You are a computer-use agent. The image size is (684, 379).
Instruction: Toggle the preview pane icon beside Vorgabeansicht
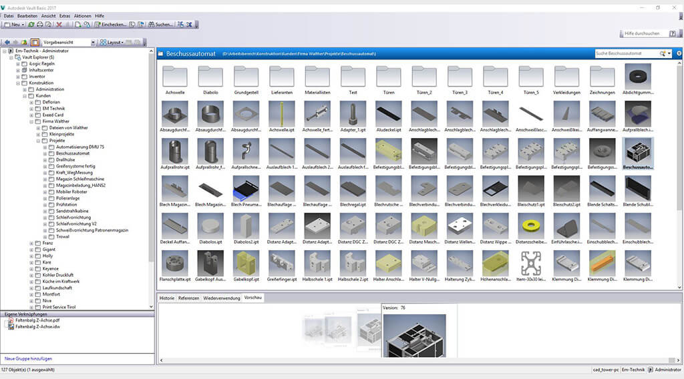35,42
